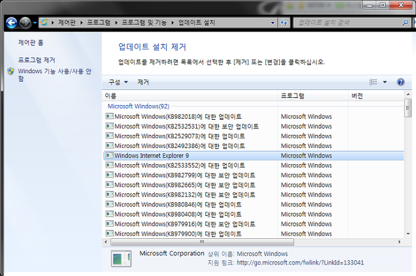Image resolution: width=416 pixels, height=276 pixels.
Task: Maximize the window
Action: (383, 5)
